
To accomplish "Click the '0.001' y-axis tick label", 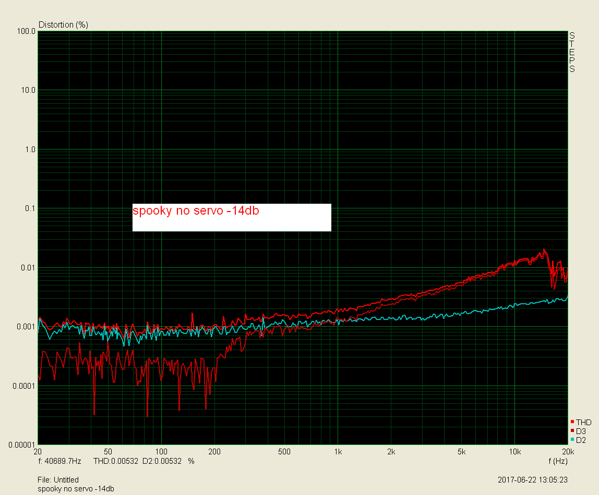I will (26, 327).
